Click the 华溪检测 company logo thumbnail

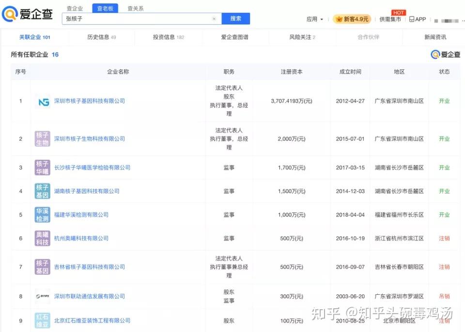click(42, 214)
